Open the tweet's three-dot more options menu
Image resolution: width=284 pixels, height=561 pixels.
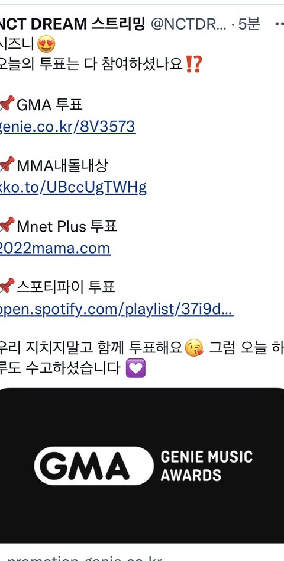[279, 24]
